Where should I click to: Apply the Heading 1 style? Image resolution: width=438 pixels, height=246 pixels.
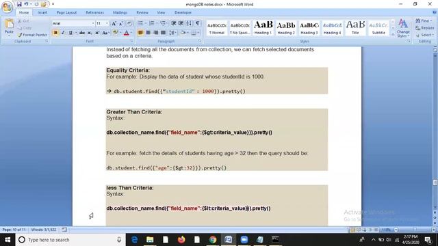click(263, 27)
